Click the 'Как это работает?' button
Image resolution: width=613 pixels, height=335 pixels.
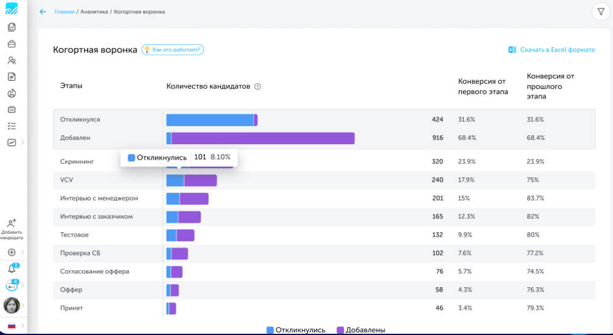tap(173, 49)
